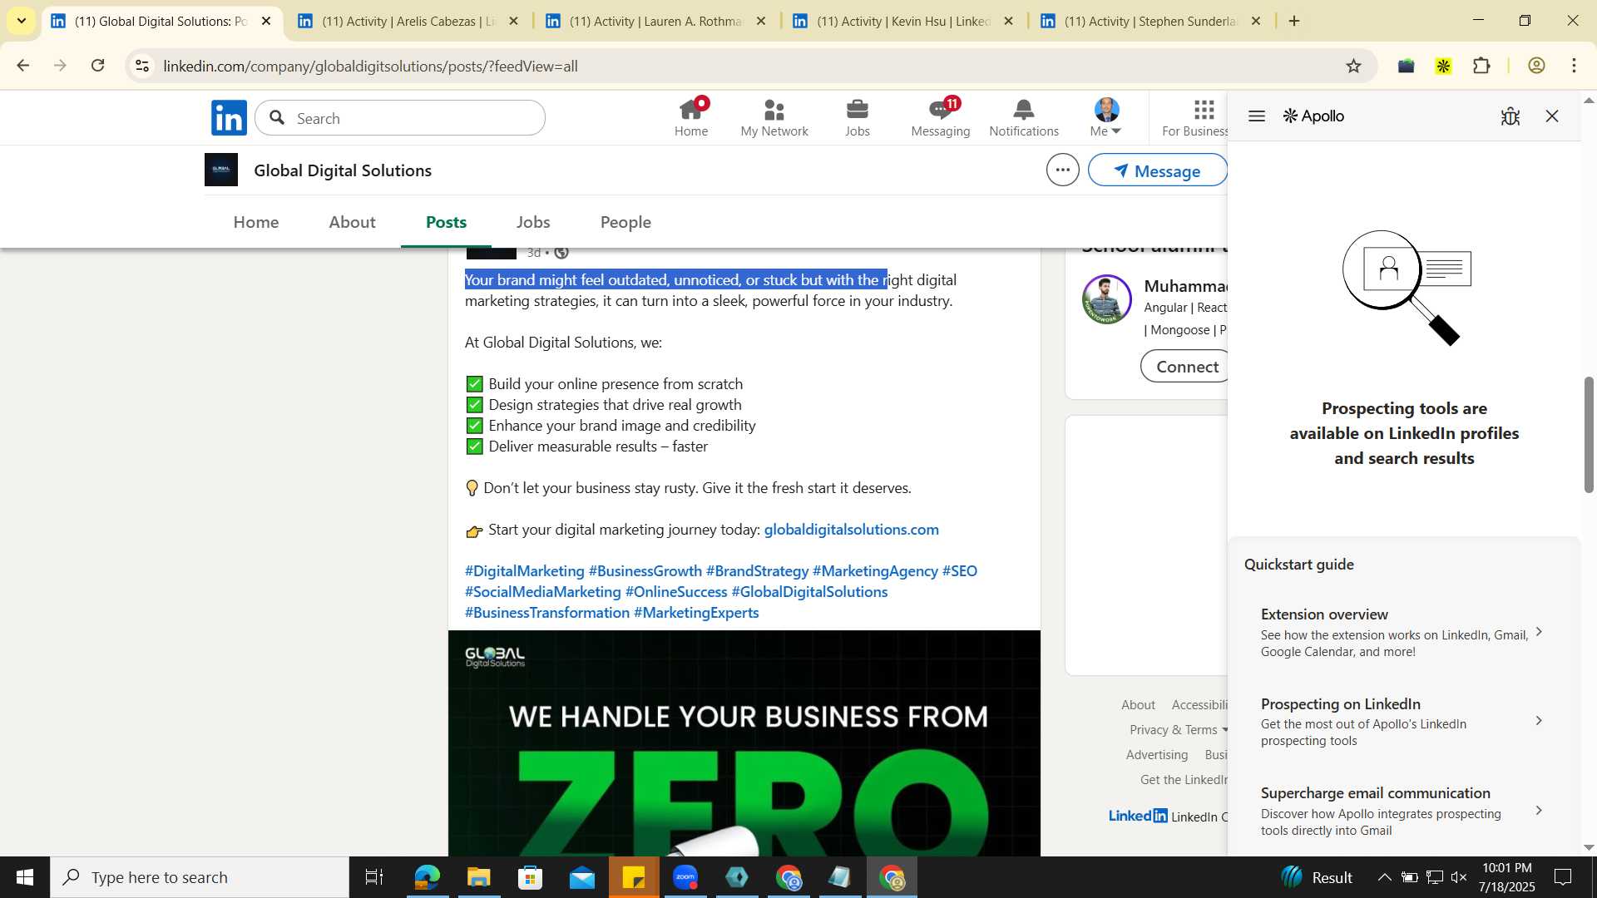1597x898 pixels.
Task: Open Messaging with 11 unread
Action: 941,117
